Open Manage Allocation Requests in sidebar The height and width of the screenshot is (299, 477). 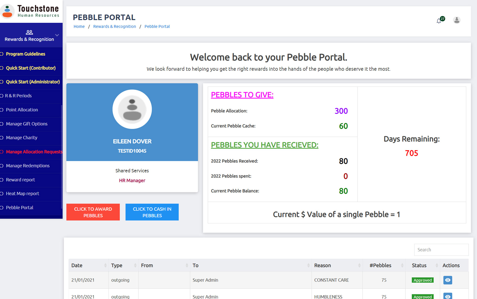click(x=34, y=152)
